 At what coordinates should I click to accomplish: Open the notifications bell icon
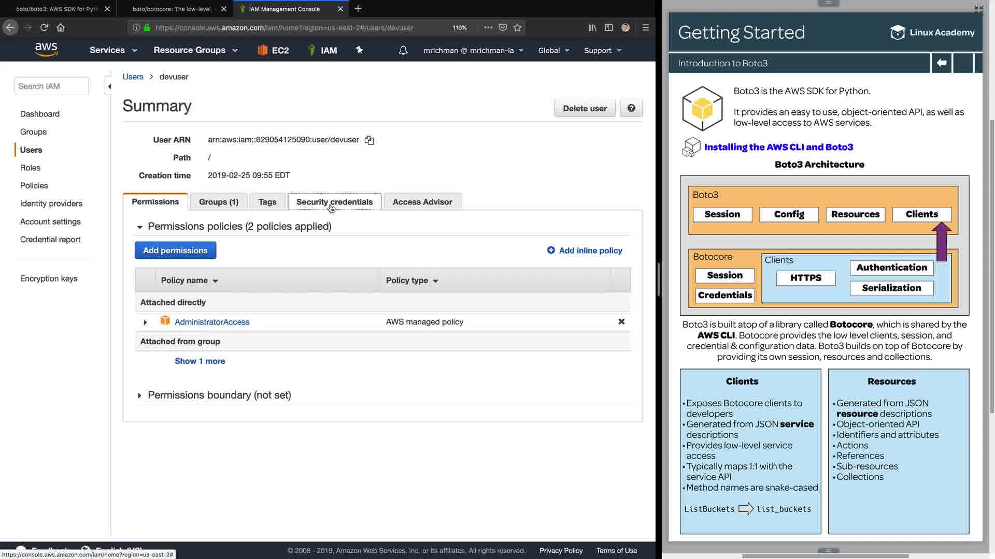click(403, 50)
